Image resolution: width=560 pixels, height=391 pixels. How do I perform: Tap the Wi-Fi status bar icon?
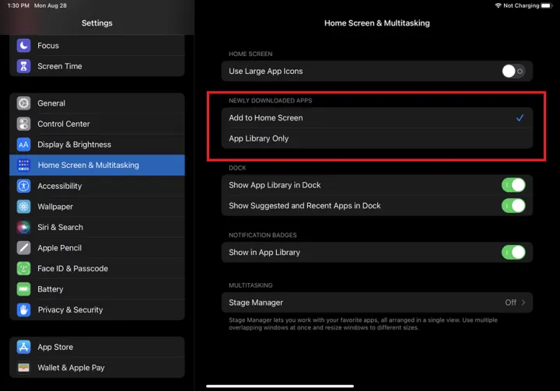tap(498, 5)
